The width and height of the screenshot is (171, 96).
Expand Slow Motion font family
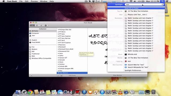click(58, 73)
